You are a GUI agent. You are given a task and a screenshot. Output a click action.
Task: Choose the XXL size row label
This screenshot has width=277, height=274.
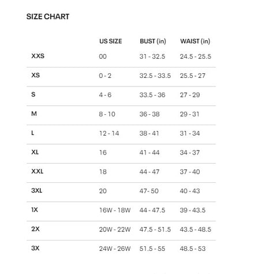[38, 171]
